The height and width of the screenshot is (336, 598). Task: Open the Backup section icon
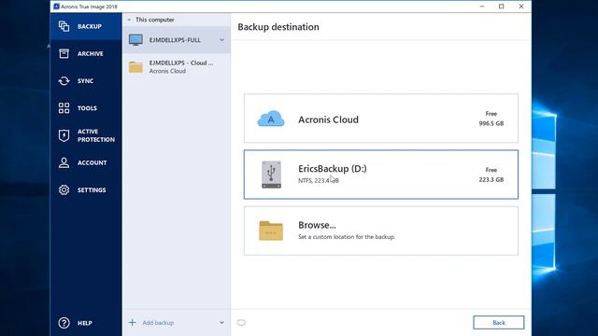click(x=64, y=26)
